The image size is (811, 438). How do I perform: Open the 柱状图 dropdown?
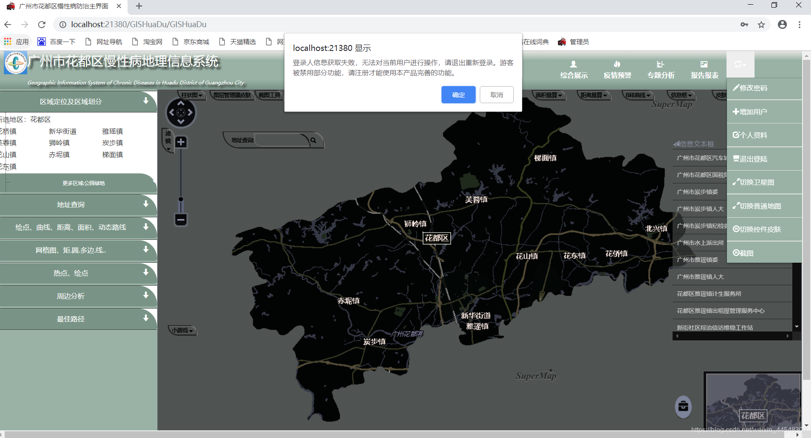tap(191, 95)
